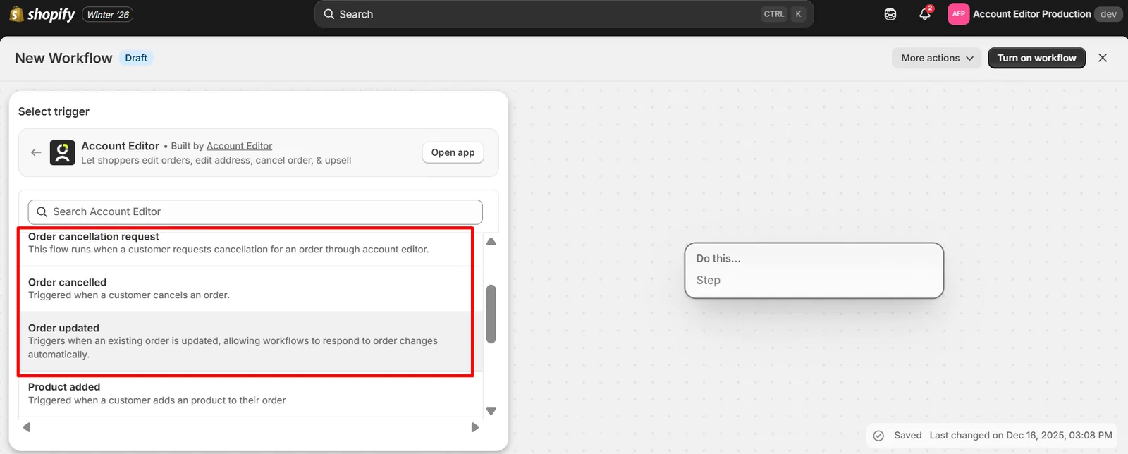Click the AEP store avatar

(x=958, y=14)
